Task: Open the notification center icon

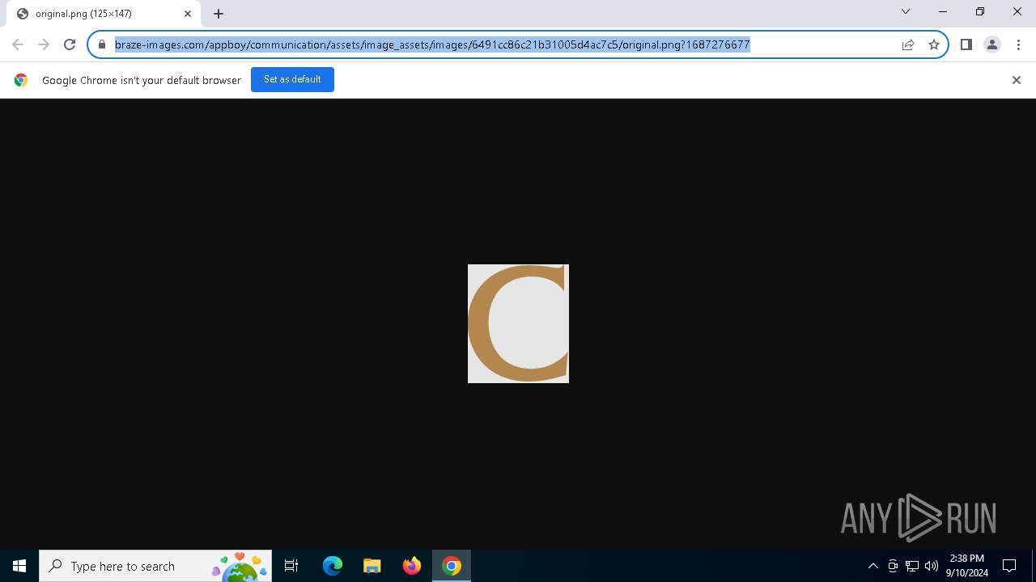Action: click(x=1009, y=566)
